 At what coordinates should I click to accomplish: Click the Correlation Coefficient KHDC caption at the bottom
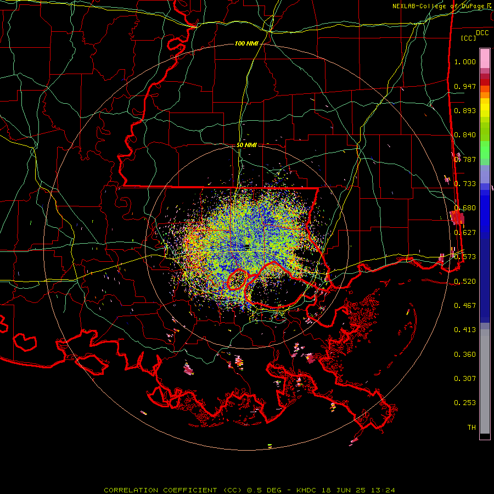249,490
